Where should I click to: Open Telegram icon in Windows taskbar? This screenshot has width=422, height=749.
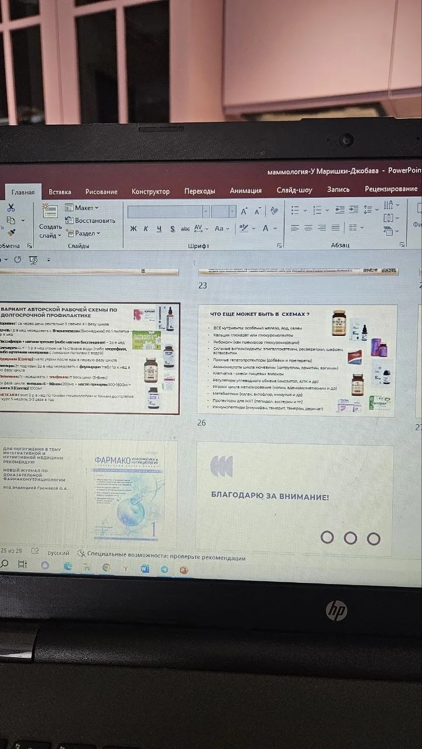click(164, 569)
